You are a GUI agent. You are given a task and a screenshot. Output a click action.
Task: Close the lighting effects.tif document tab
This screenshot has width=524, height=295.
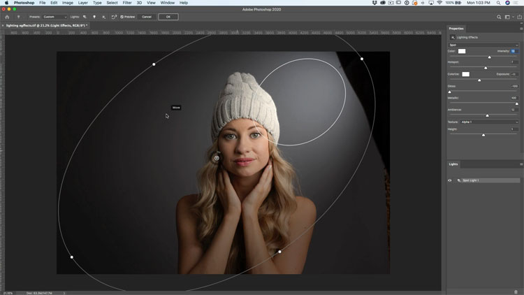[3, 25]
